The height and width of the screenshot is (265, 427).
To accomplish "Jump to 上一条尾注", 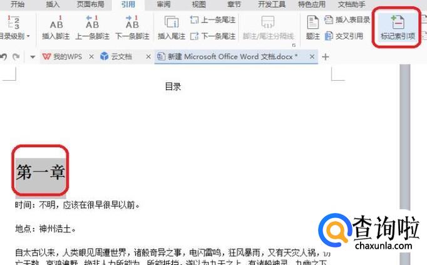I will coord(213,19).
